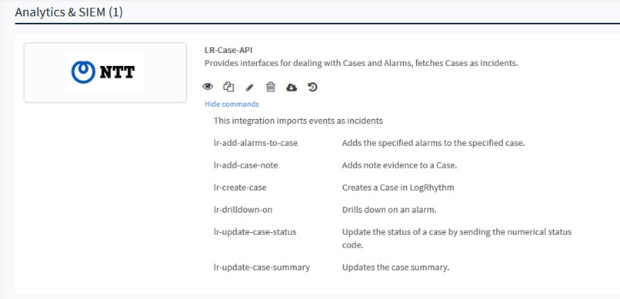Image resolution: width=620 pixels, height=299 pixels.
Task: Open version history with clock-arrow icon
Action: click(x=312, y=87)
